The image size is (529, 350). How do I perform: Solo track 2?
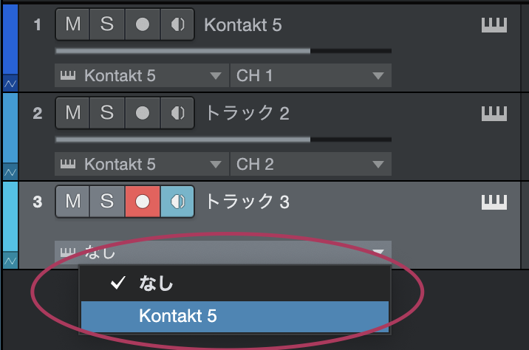107,113
